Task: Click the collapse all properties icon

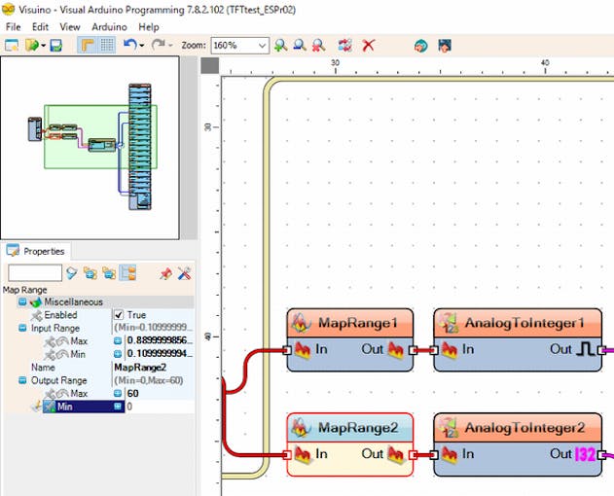Action: coord(109,273)
